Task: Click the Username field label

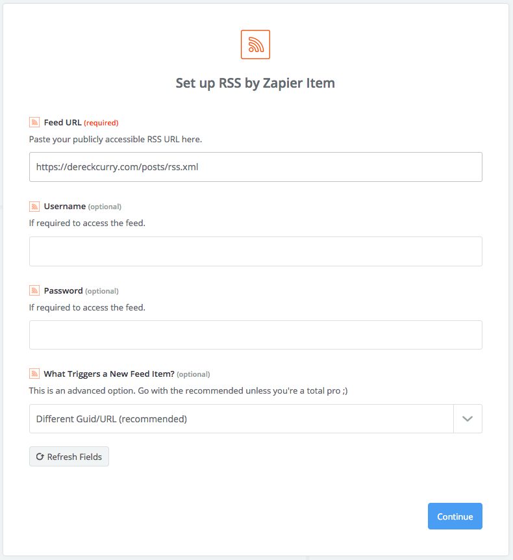Action: [65, 207]
